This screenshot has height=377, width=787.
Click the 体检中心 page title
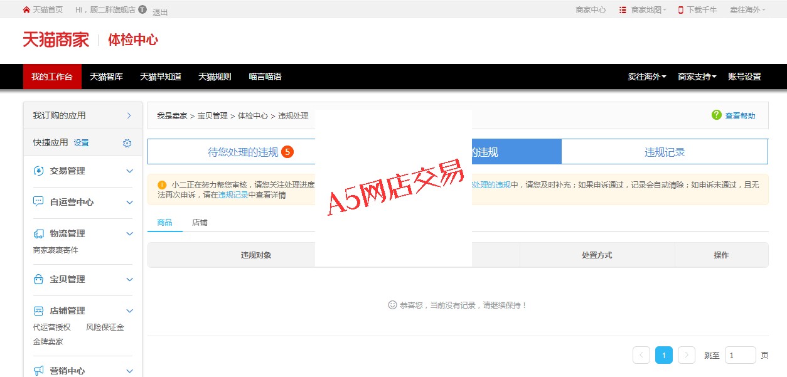point(133,40)
